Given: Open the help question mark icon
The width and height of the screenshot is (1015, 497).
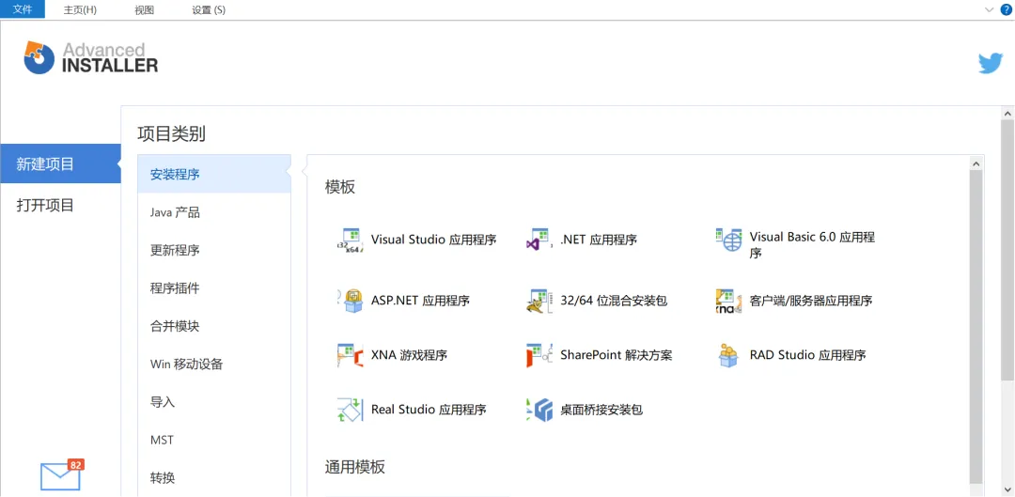Looking at the screenshot, I should (x=1006, y=9).
